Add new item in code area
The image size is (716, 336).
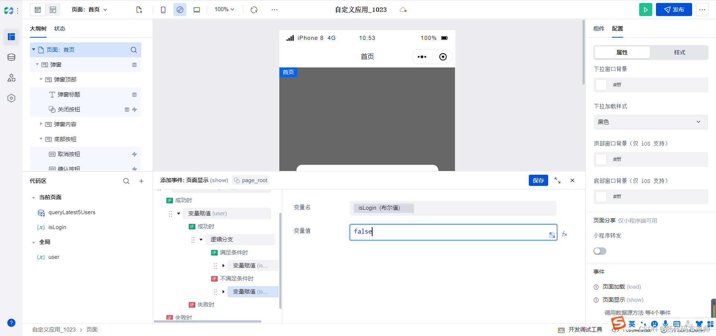point(141,181)
